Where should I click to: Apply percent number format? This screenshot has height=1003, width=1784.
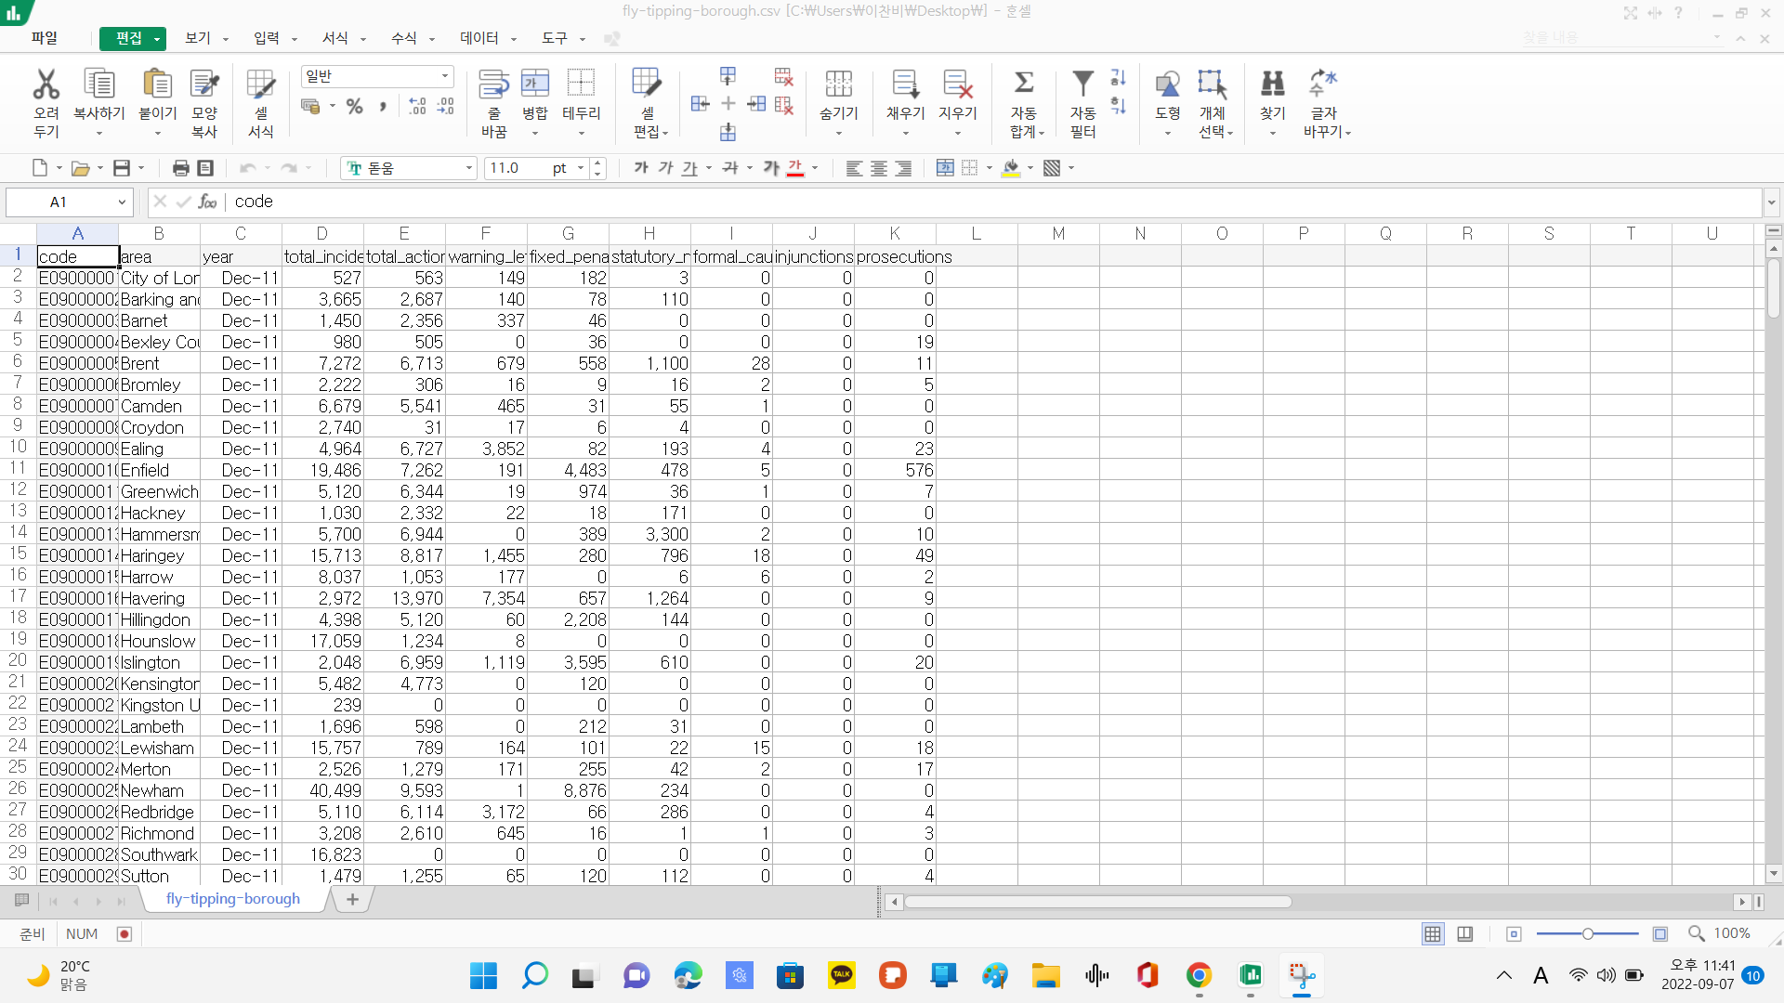pos(354,107)
